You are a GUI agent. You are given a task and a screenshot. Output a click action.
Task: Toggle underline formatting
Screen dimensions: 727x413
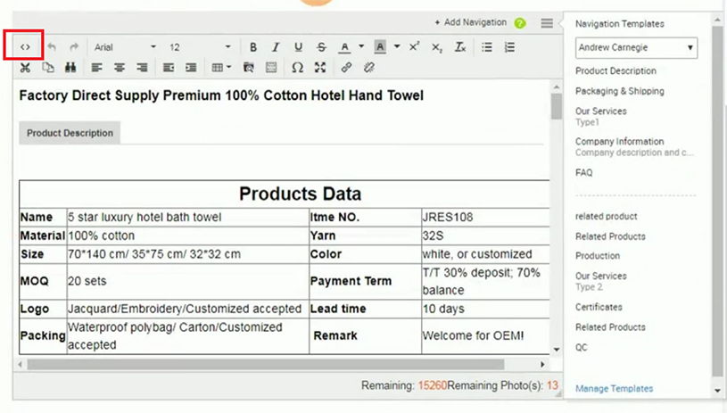[x=298, y=47]
